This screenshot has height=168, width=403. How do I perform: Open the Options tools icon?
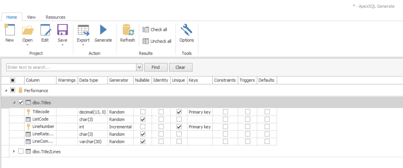point(186,30)
